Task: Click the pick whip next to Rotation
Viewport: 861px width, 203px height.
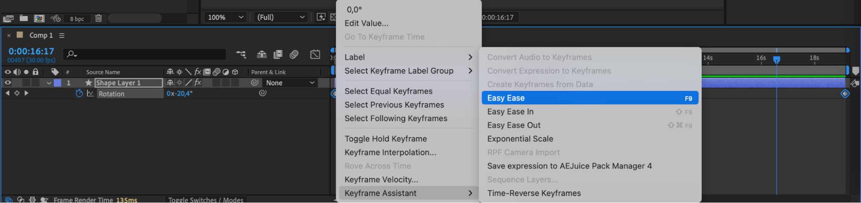Action: point(262,93)
